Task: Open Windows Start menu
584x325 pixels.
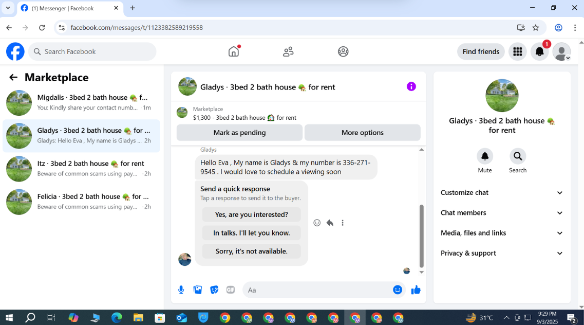Action: click(9, 318)
